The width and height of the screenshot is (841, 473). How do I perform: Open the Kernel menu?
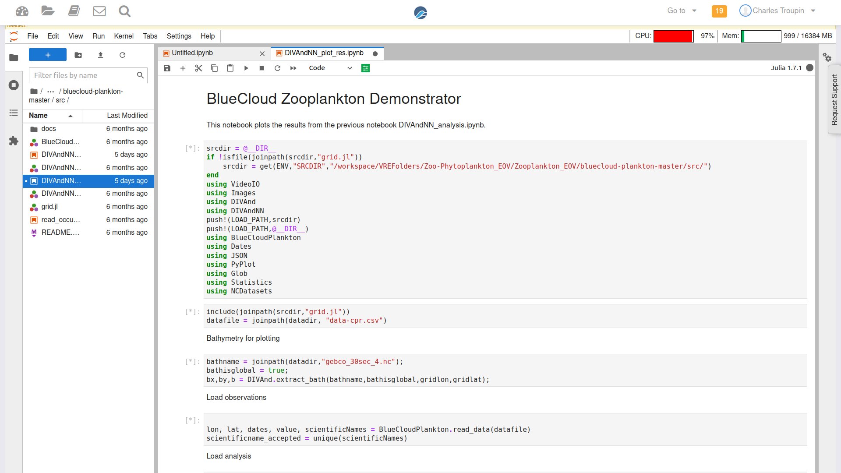coord(124,36)
